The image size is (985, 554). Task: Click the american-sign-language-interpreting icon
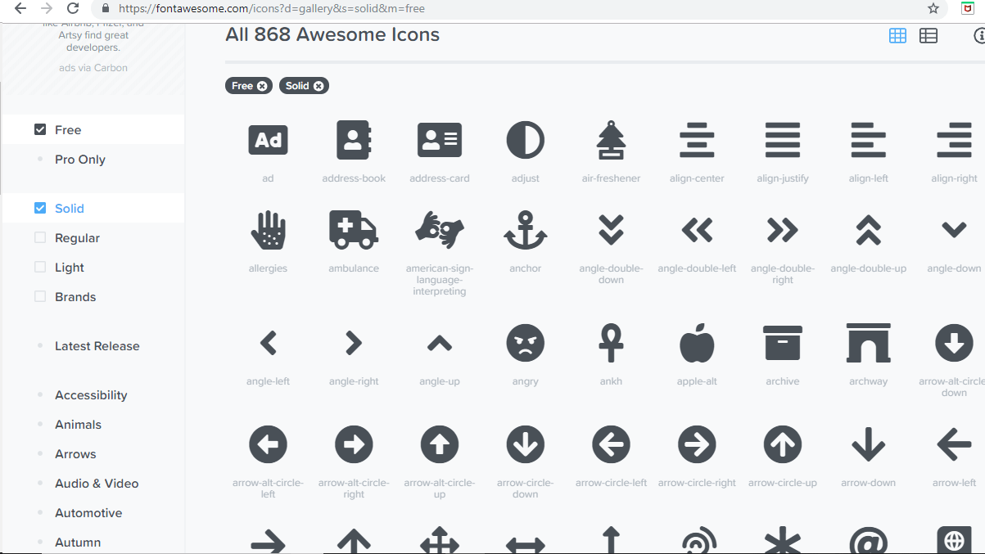[439, 230]
